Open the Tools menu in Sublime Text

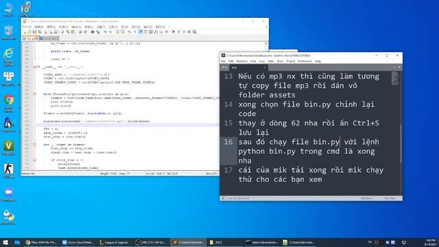pos(281,61)
